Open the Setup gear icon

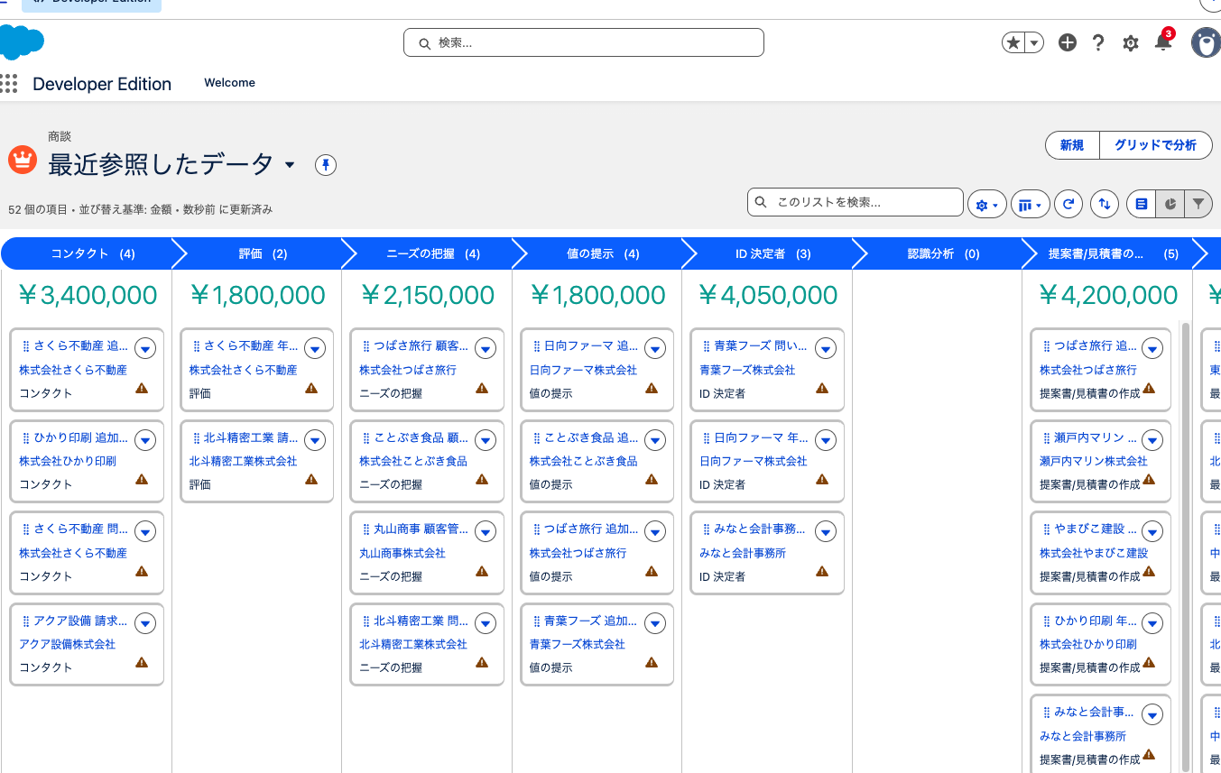(x=1131, y=42)
